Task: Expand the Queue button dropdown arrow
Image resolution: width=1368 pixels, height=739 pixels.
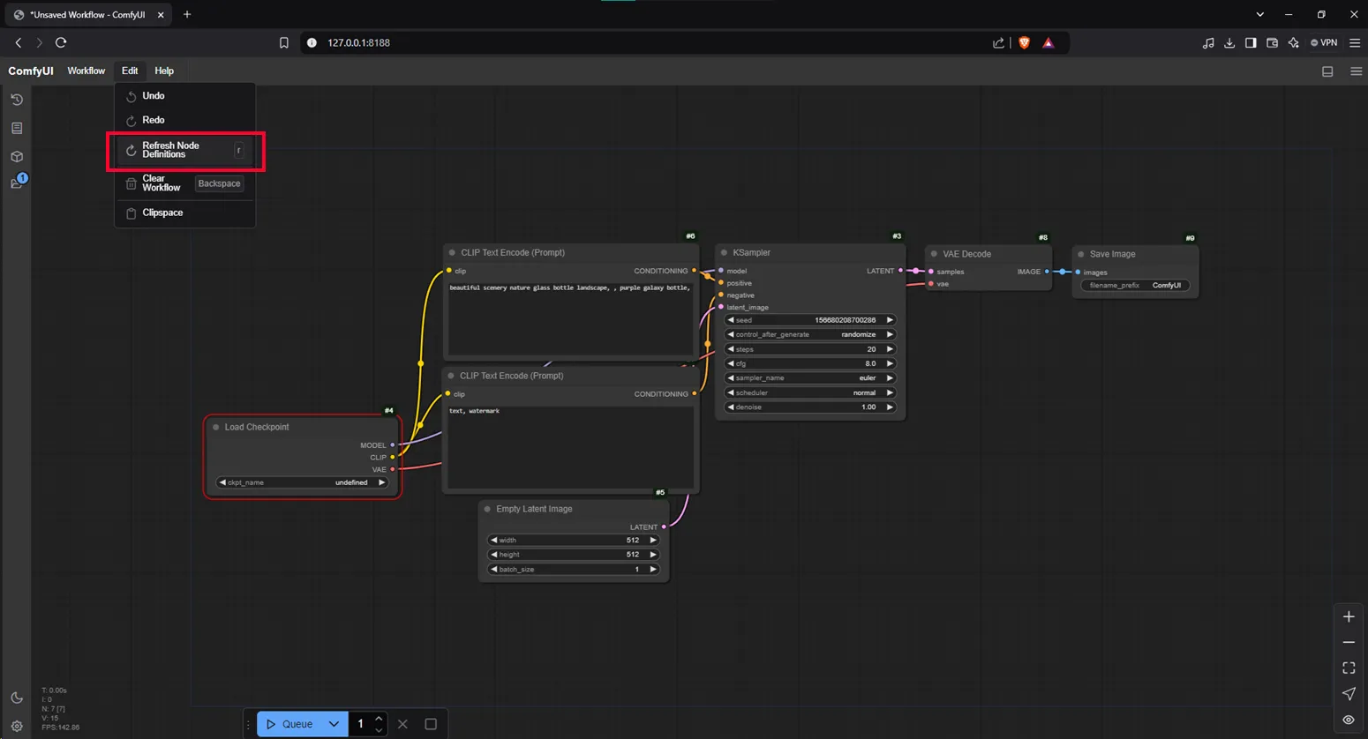Action: 334,724
